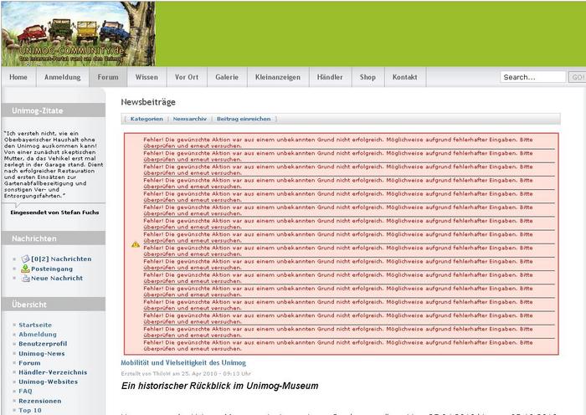The image size is (586, 415).
Task: Click the Rezensionen sidebar link
Action: [41, 401]
